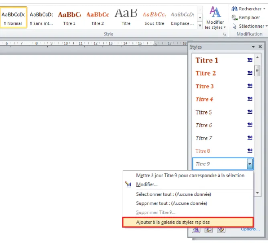Click the Rechercher binoculars icon
The image size is (268, 243).
[x=234, y=9]
